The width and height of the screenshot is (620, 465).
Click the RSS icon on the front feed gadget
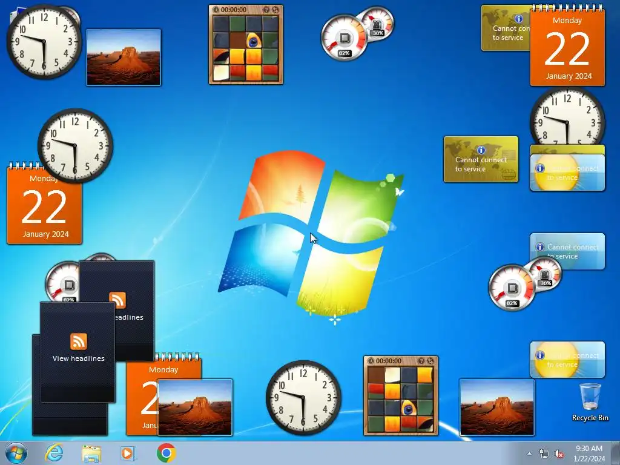pyautogui.click(x=78, y=341)
